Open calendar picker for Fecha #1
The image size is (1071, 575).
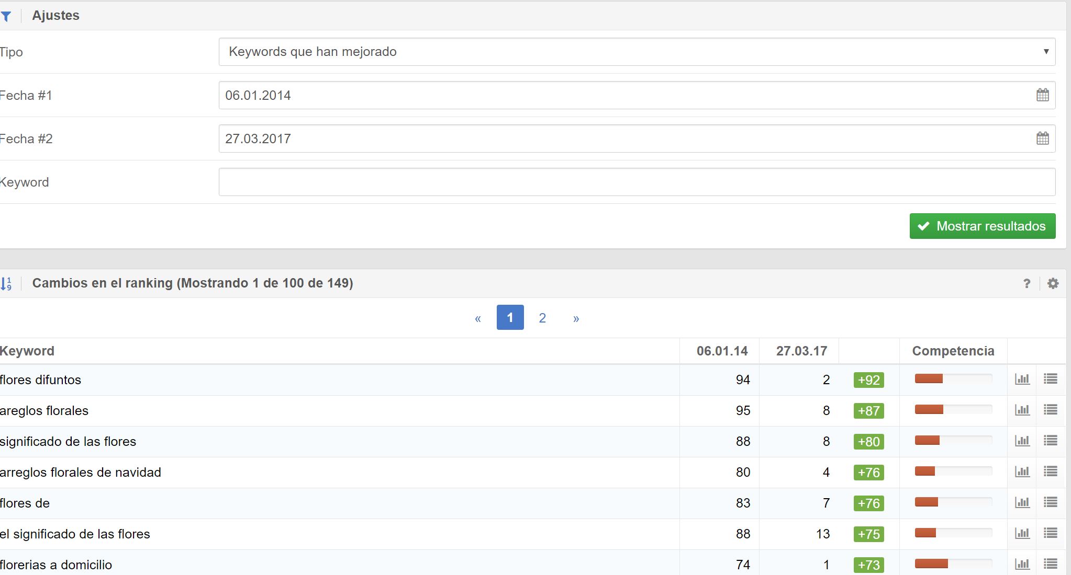pos(1042,95)
